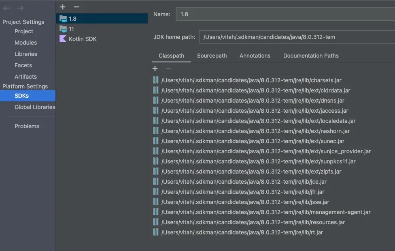Image resolution: width=395 pixels, height=251 pixels.
Task: Click the back navigation arrow
Action: [6, 8]
